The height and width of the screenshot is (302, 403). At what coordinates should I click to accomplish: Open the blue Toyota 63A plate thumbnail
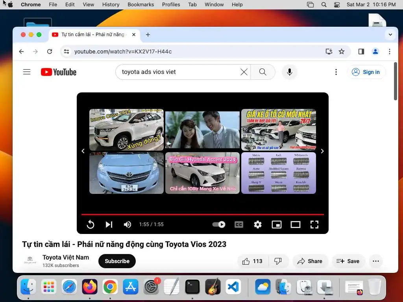pyautogui.click(x=126, y=173)
